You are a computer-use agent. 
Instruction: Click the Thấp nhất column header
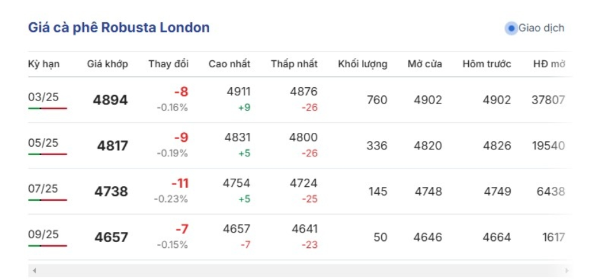pyautogui.click(x=294, y=64)
